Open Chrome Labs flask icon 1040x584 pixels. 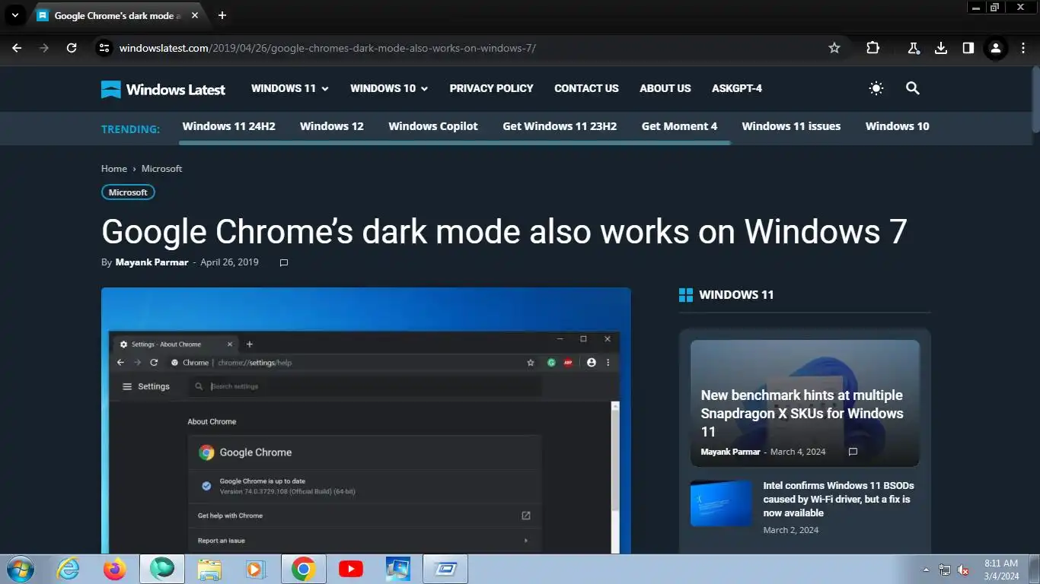(x=914, y=48)
